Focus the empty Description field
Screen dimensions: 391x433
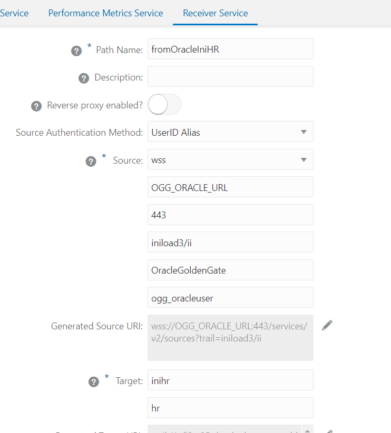pos(230,76)
